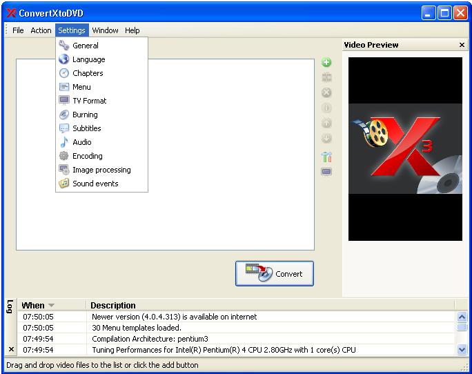Image resolution: width=472 pixels, height=374 pixels.
Task: Close the open Settings menu
Action: click(x=72, y=30)
